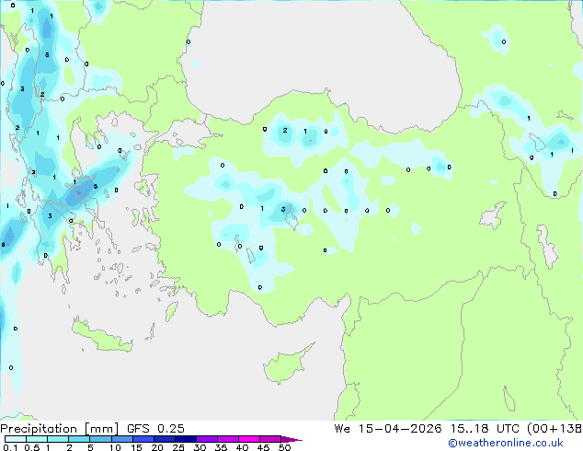
Task: Click the '30' legend scale label
Action: coord(200,447)
